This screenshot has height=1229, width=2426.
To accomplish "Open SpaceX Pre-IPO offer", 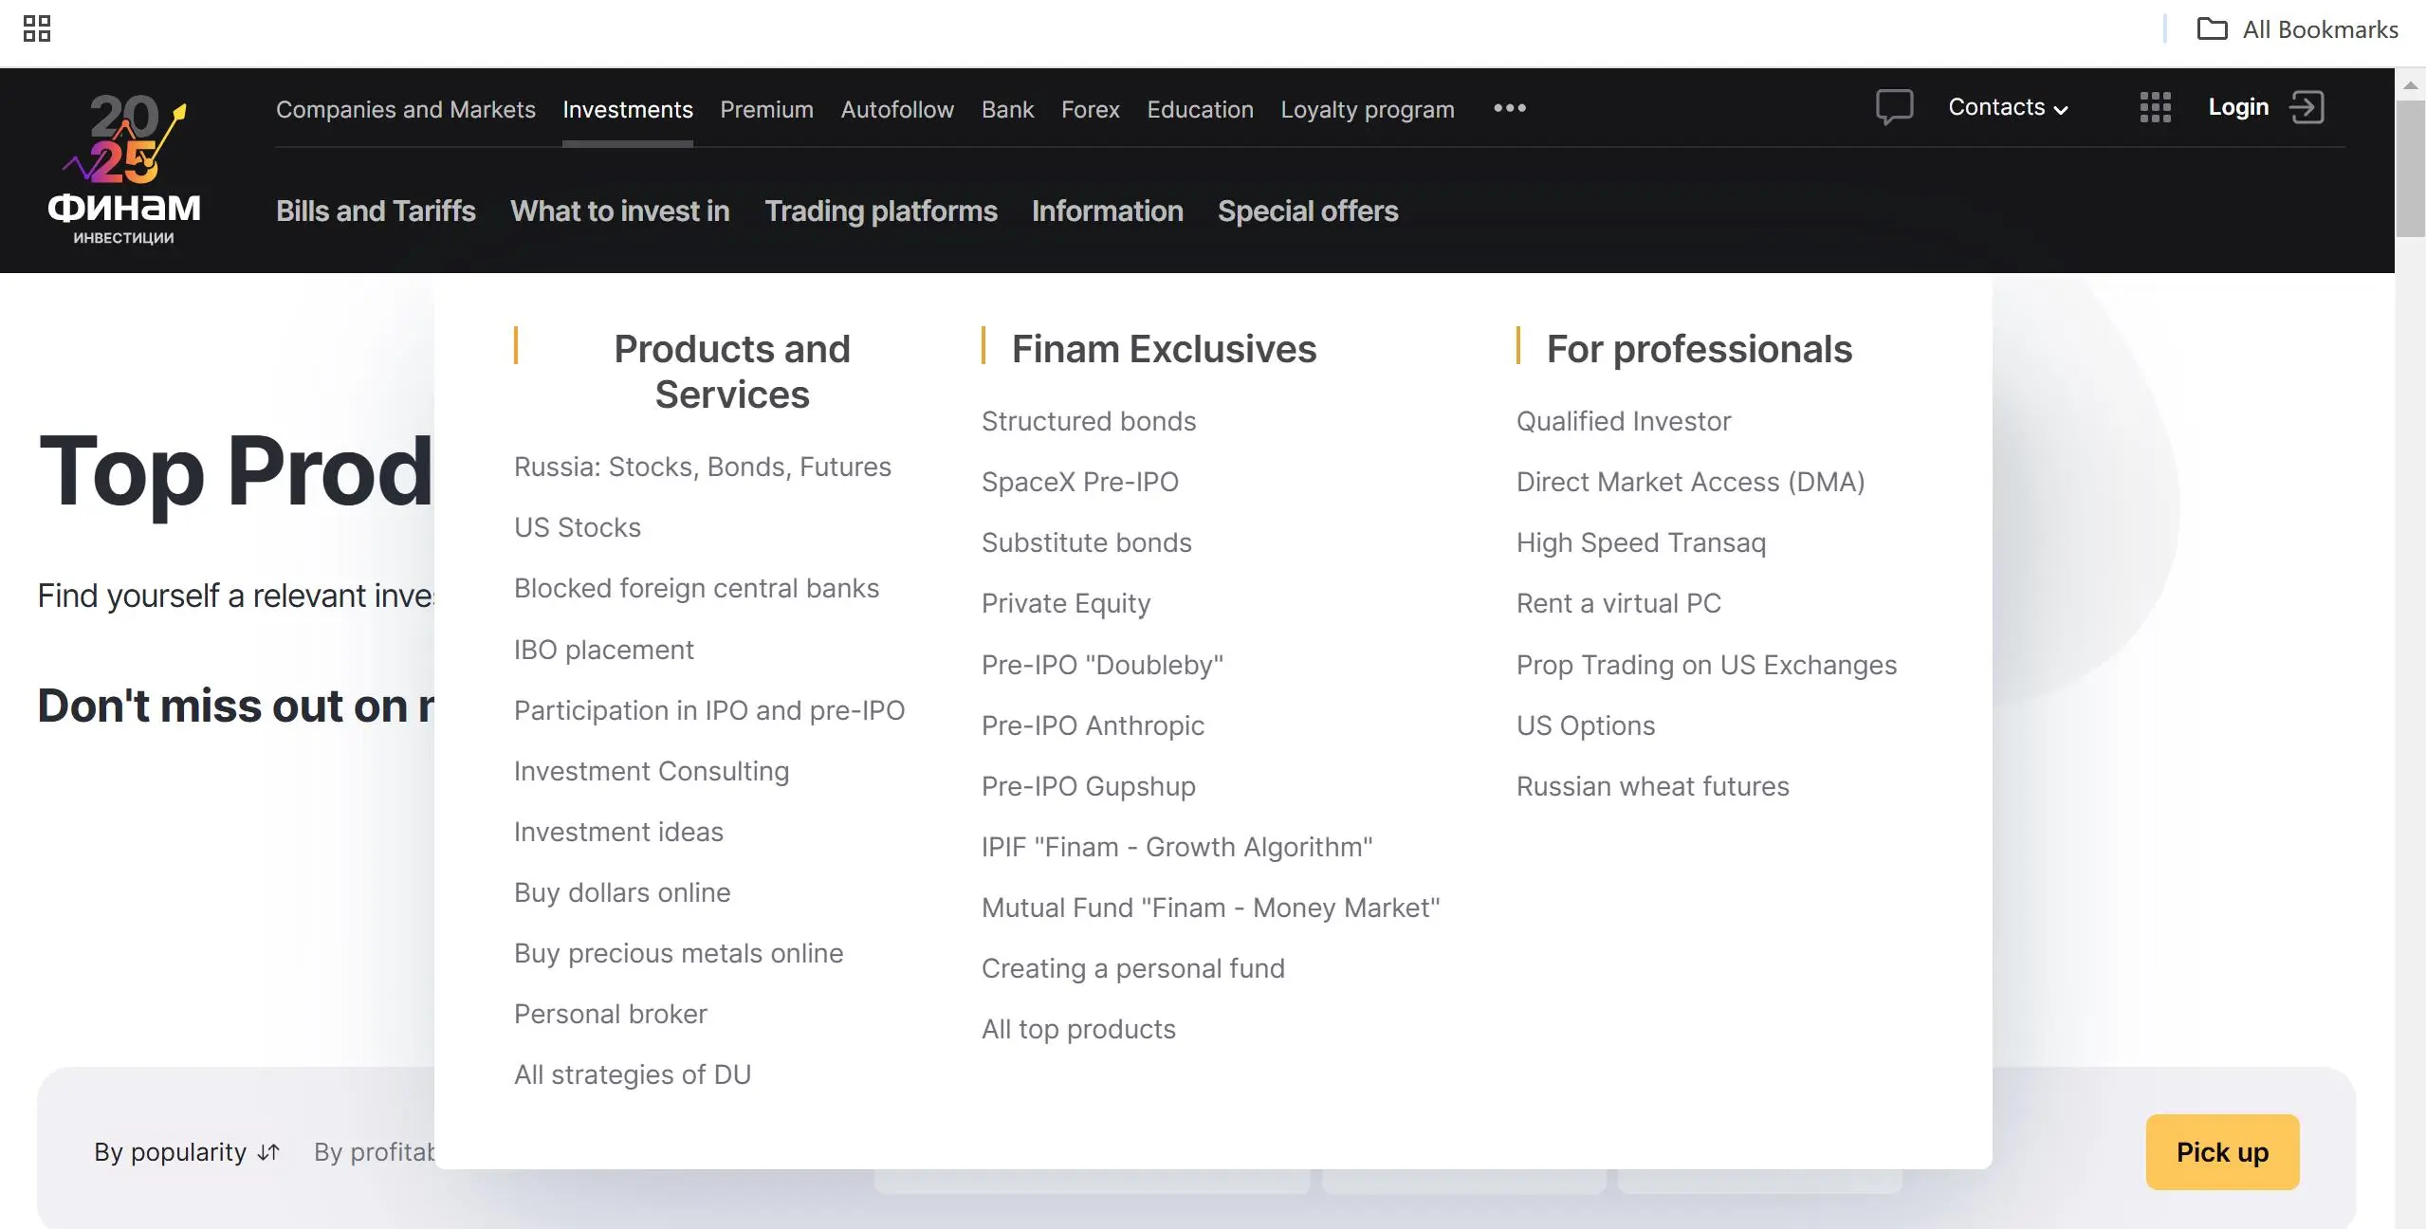I will (x=1080, y=482).
